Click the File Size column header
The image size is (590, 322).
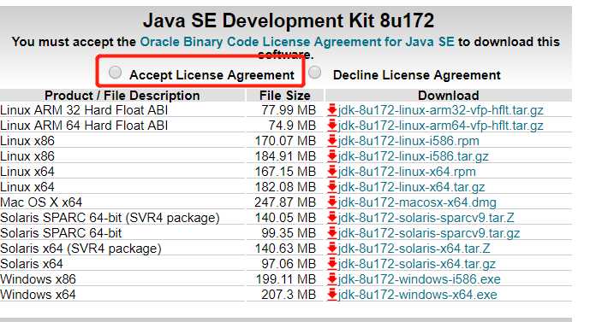[285, 96]
